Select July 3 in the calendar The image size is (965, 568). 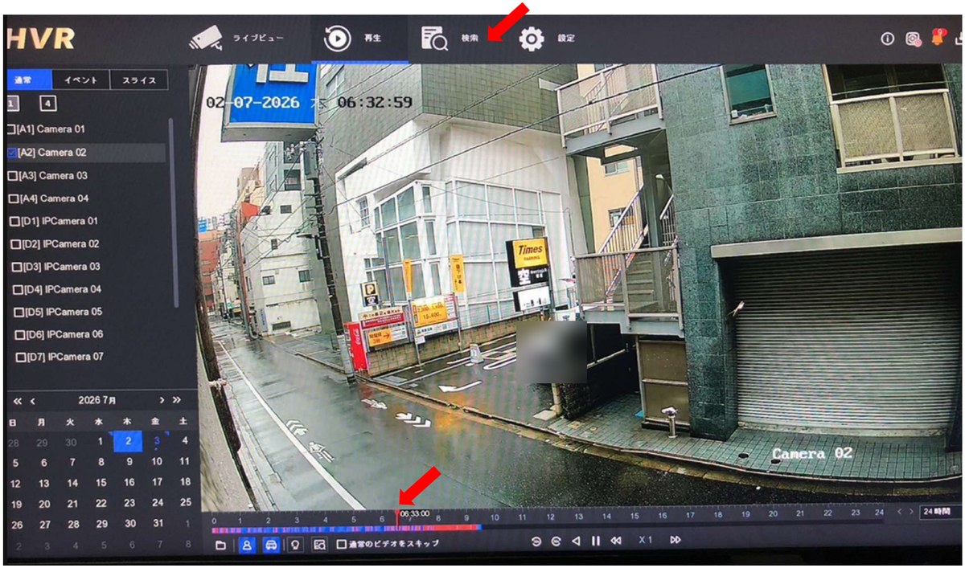[x=157, y=440]
